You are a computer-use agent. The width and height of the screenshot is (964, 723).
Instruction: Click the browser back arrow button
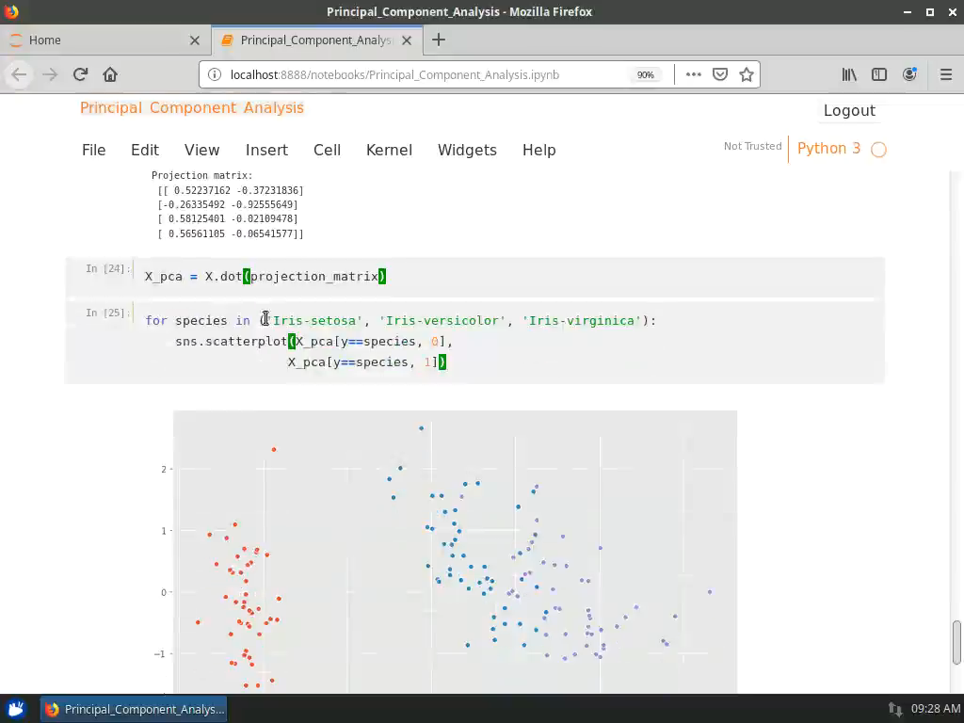[x=19, y=74]
